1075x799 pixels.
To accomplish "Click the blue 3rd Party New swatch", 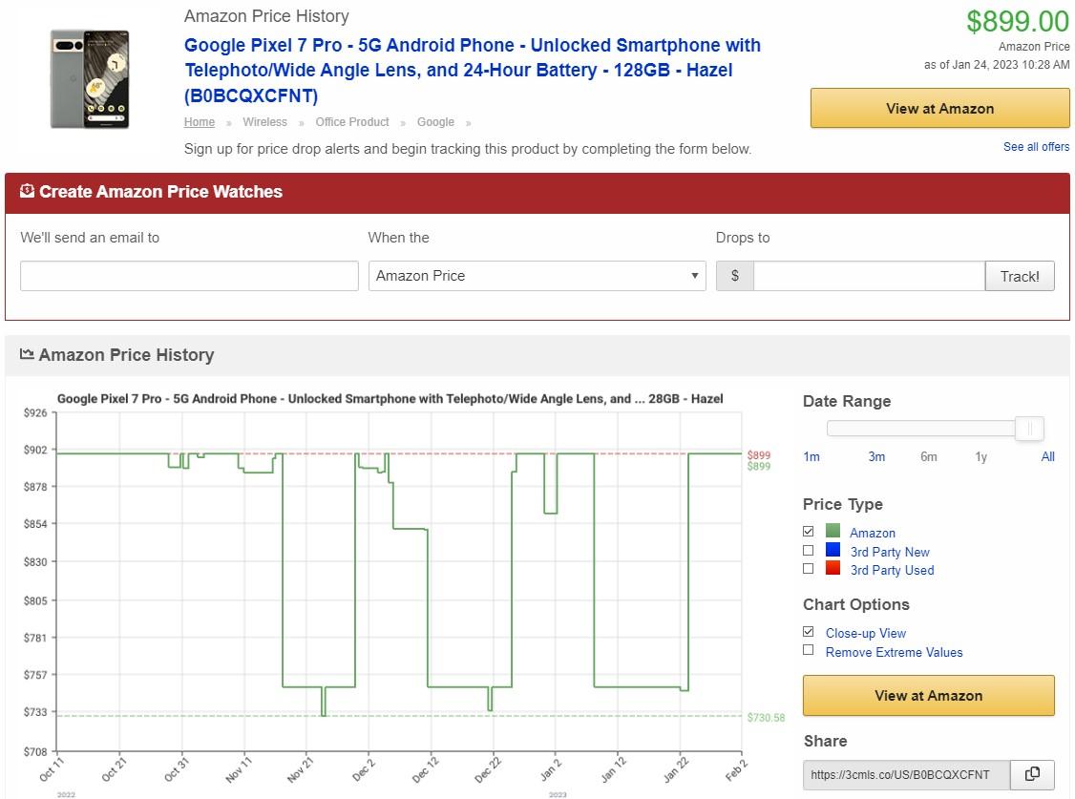I will click(833, 551).
